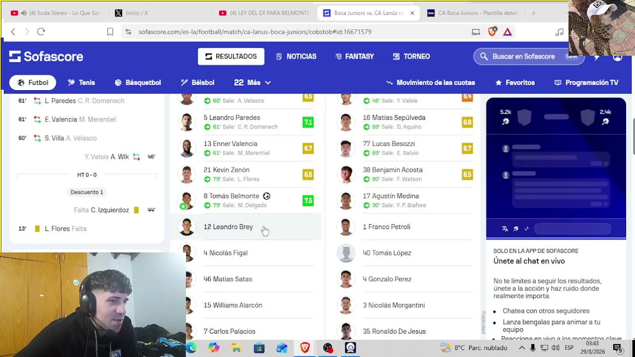Viewport: 635px width, 357px height.
Task: Open the media control music note icon
Action: tap(560, 32)
